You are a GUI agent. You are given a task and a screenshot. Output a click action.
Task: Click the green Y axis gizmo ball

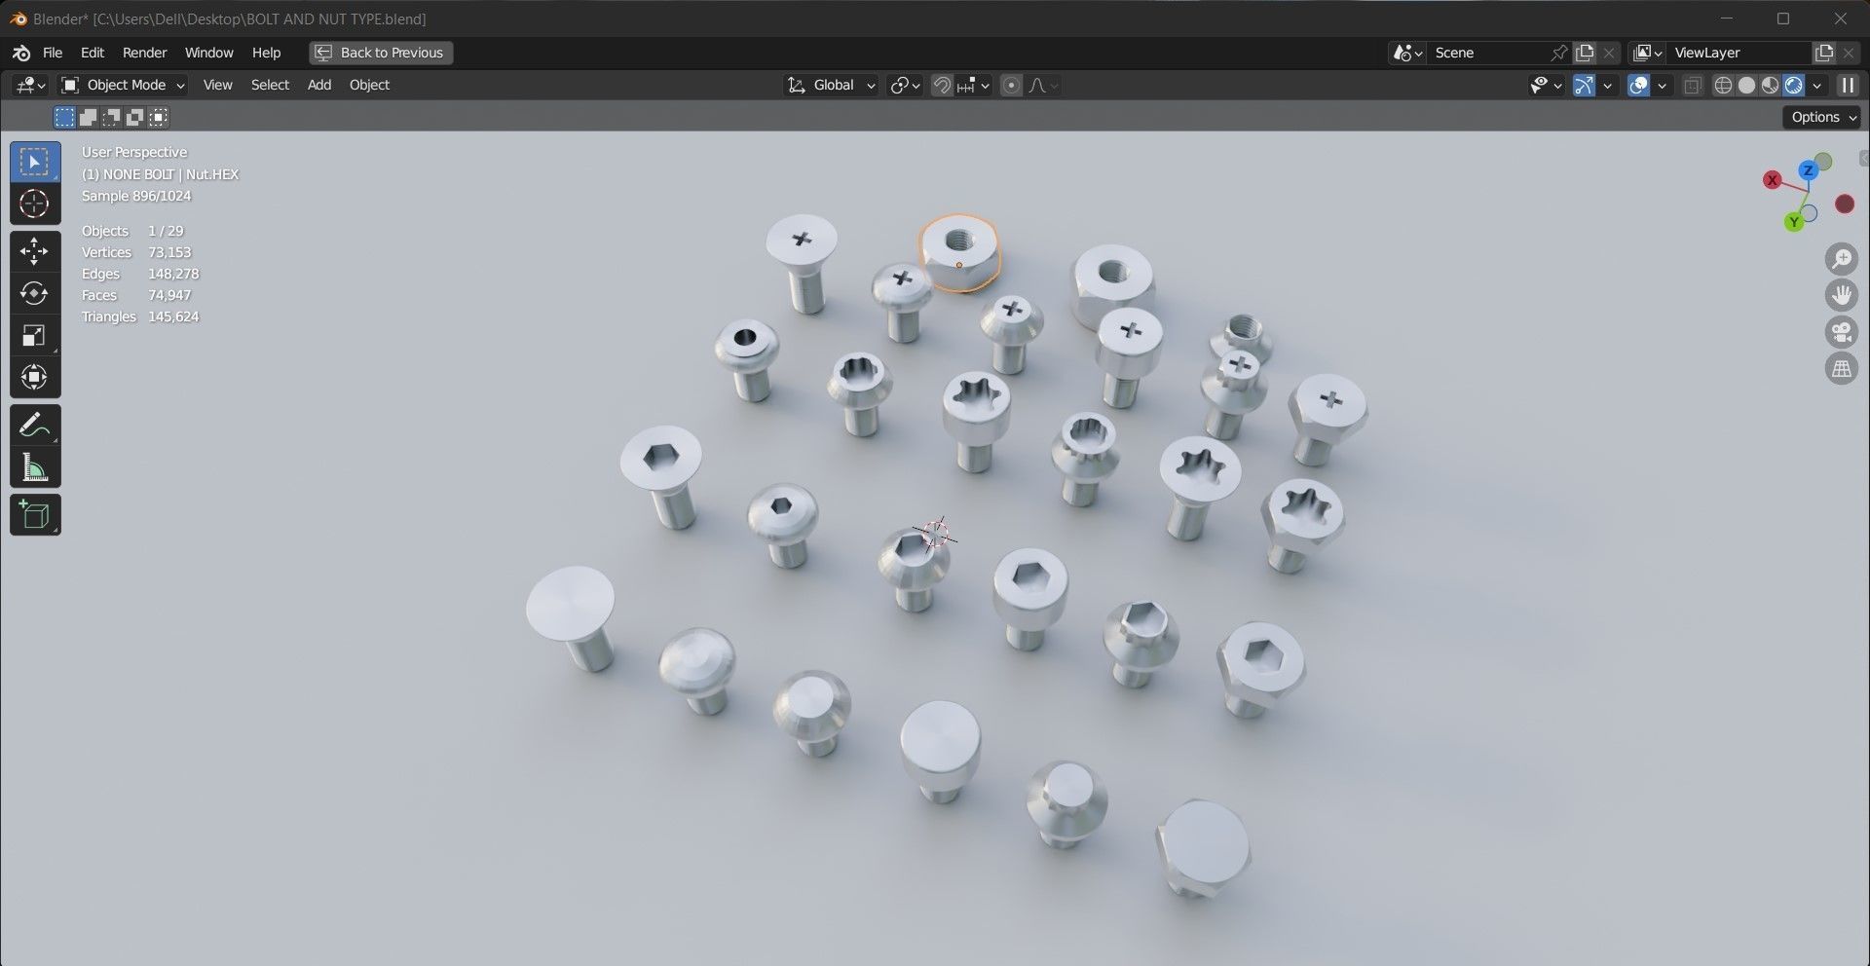[x=1794, y=222]
